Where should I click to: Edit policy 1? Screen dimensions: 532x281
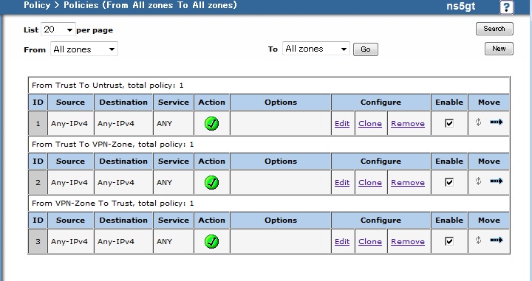click(x=342, y=124)
